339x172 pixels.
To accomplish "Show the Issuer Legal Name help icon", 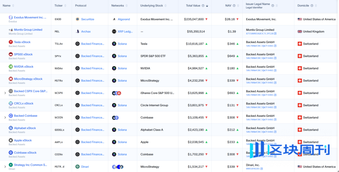I will click(x=273, y=6).
